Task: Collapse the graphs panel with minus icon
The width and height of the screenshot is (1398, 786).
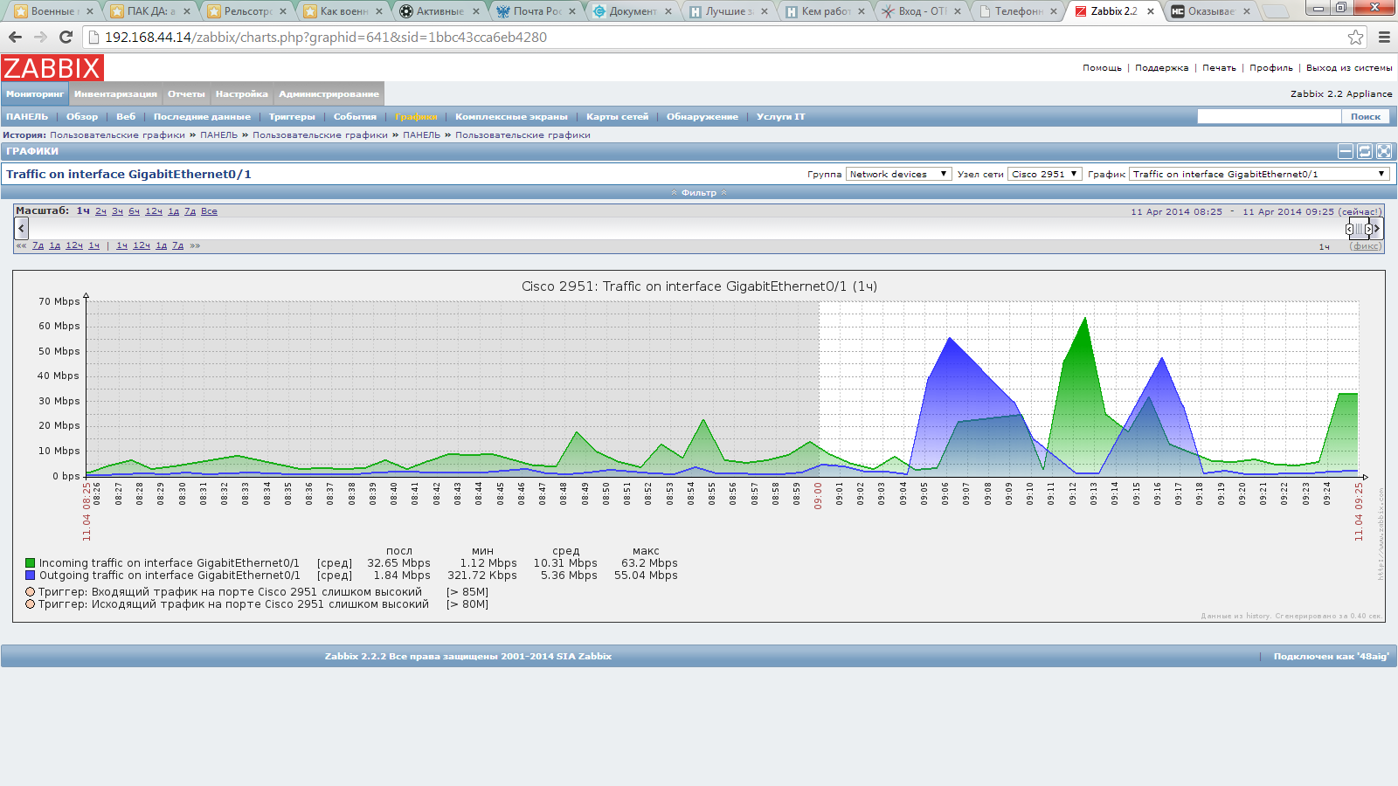Action: [1346, 151]
